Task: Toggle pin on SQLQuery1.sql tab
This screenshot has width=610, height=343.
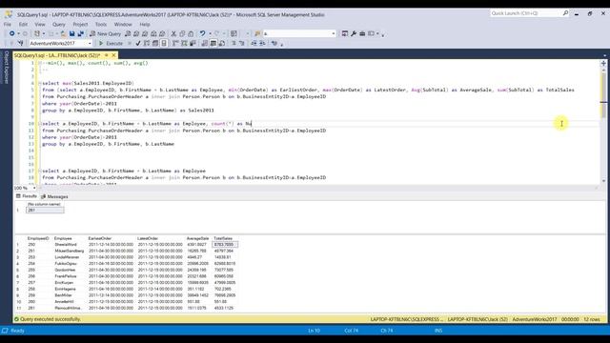Action: point(106,55)
